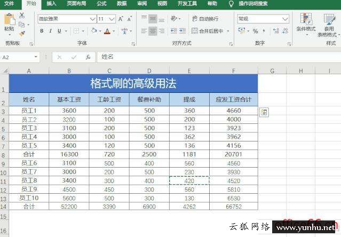Viewport: 341px width, 237px height.
Task: Apply the red font color A
Action: (x=107, y=31)
